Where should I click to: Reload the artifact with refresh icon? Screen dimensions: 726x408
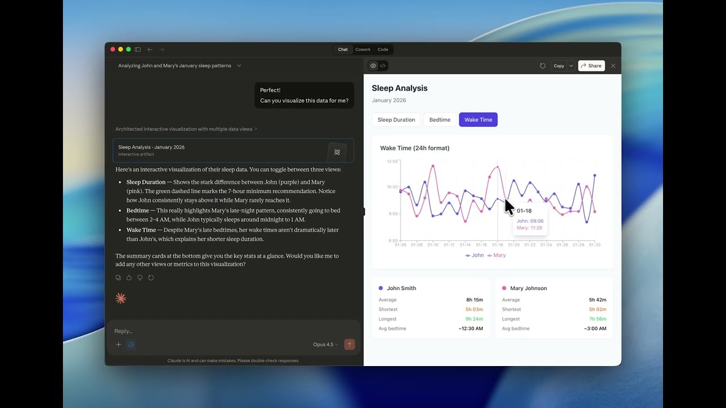pyautogui.click(x=542, y=66)
